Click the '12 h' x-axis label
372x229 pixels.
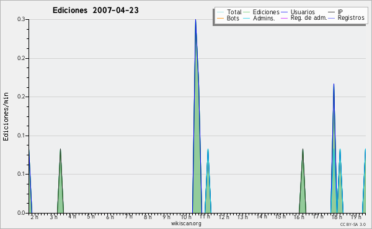224,217
